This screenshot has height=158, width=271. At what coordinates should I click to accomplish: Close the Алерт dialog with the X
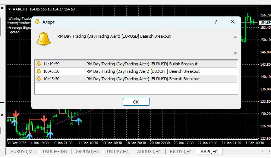point(233,22)
